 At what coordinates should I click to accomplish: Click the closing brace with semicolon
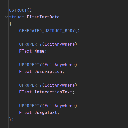(x=11, y=119)
